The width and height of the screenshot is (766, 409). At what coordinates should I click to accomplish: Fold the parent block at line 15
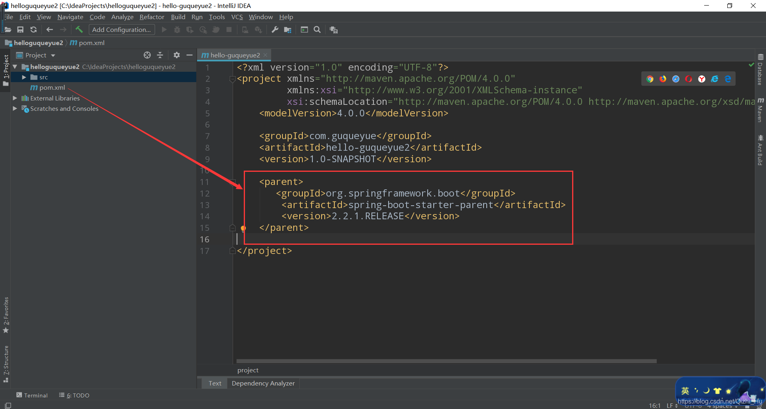[x=233, y=228]
